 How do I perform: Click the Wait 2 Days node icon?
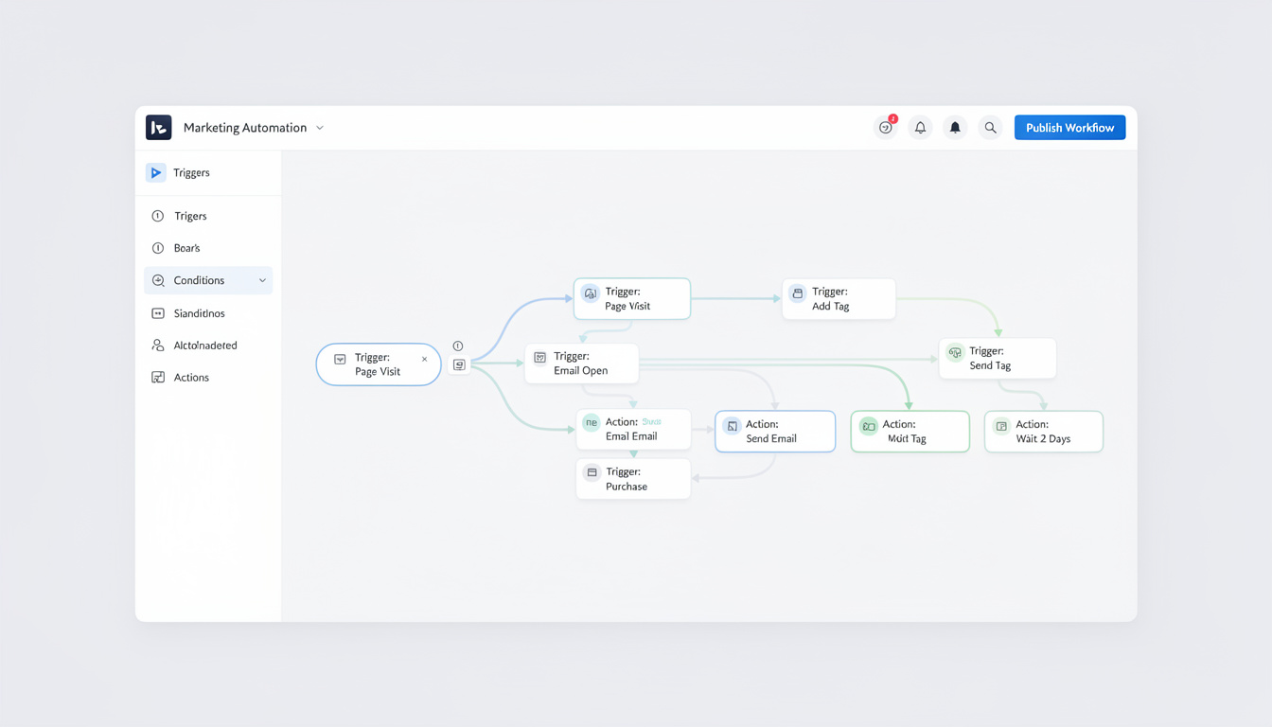[x=1001, y=427]
